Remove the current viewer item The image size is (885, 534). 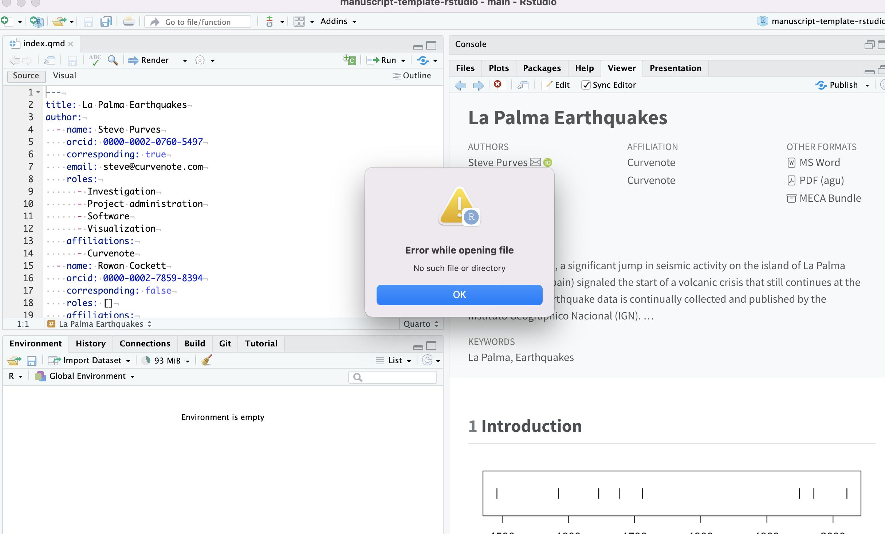click(x=499, y=85)
